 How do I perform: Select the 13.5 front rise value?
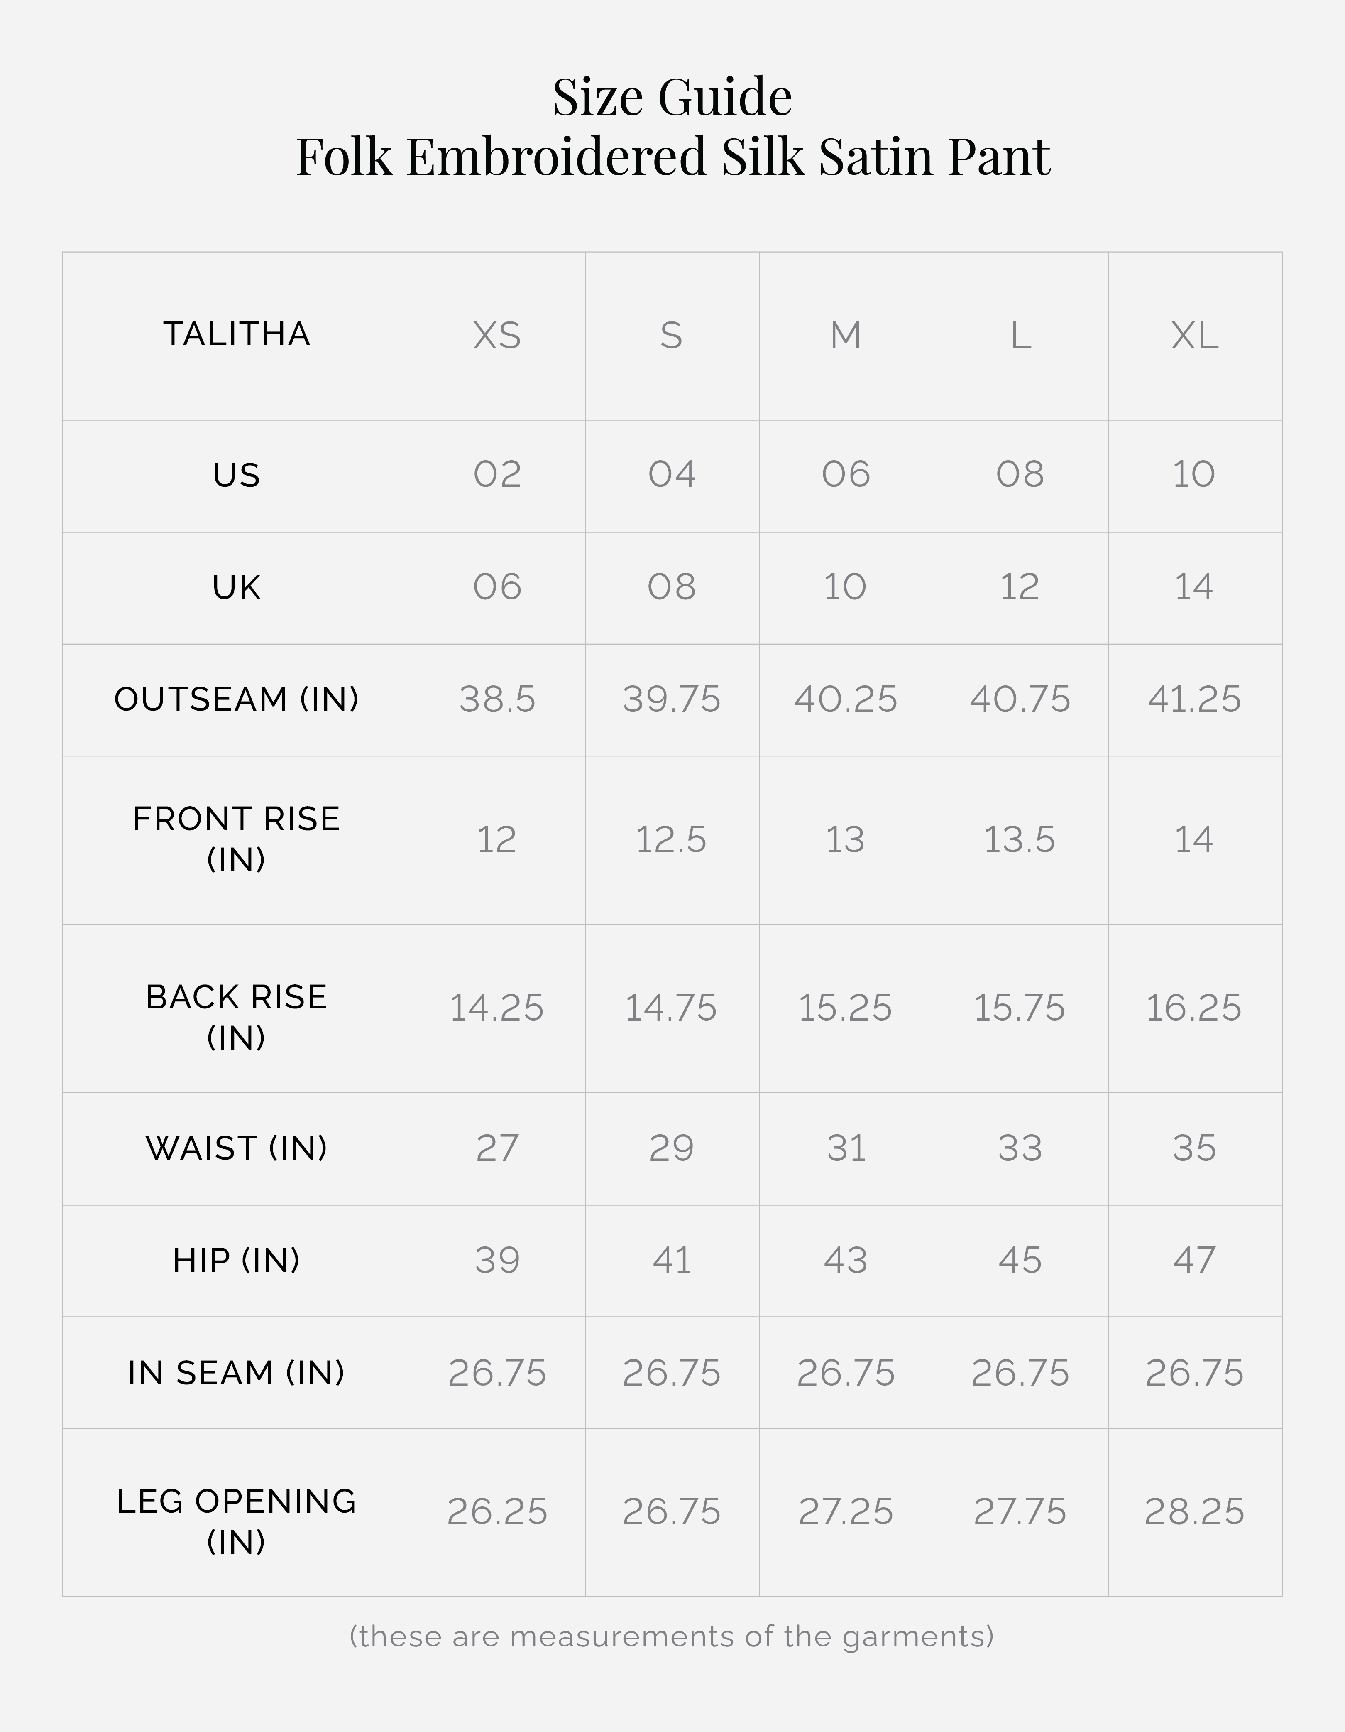coord(1019,840)
